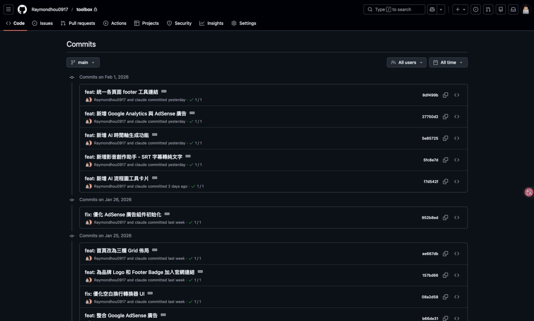Browse repository at commit f7d542f
The height and width of the screenshot is (321, 534).
457,181
